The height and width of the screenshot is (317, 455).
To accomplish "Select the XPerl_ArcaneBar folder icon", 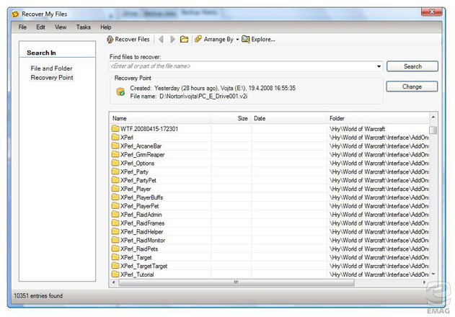I will [115, 146].
